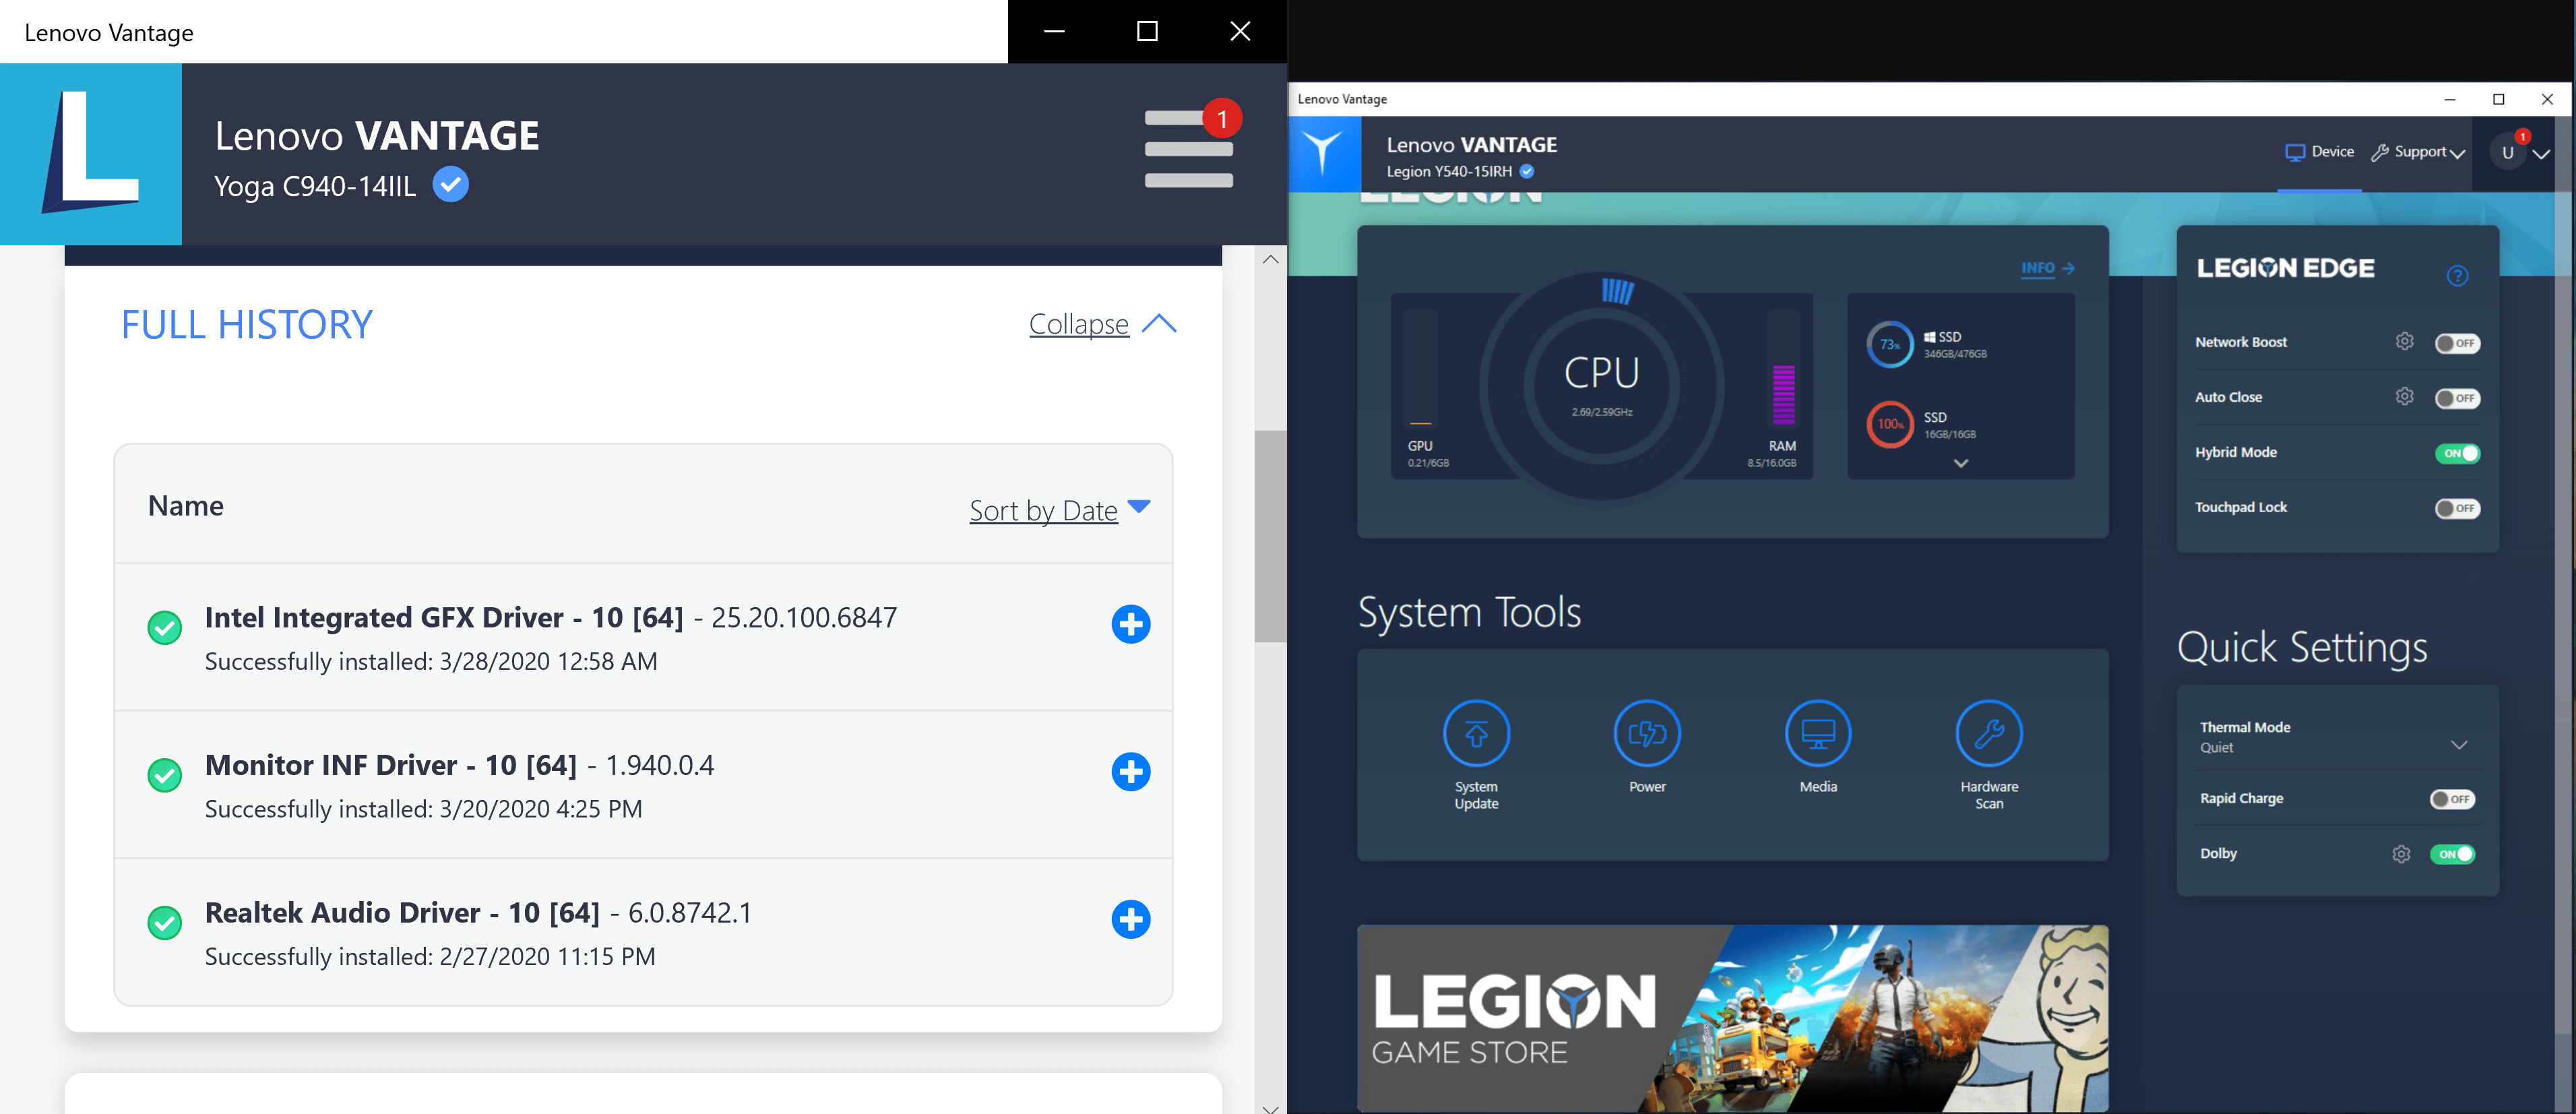This screenshot has height=1114, width=2576.
Task: Expand the hardware monitor panel chevron
Action: click(x=1960, y=463)
